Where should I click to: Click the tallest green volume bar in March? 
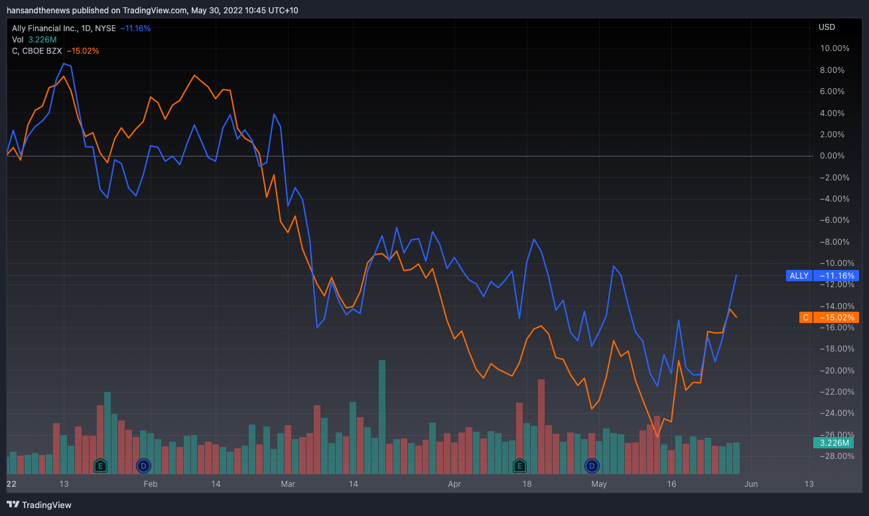tap(382, 418)
